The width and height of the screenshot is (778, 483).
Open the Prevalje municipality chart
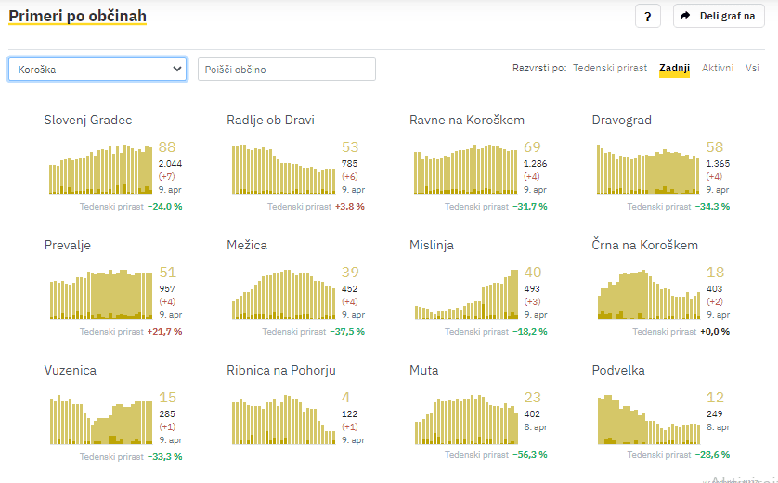coord(100,295)
